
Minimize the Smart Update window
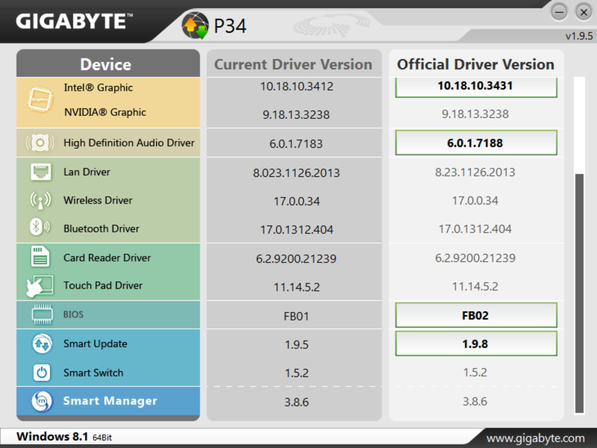tap(559, 12)
